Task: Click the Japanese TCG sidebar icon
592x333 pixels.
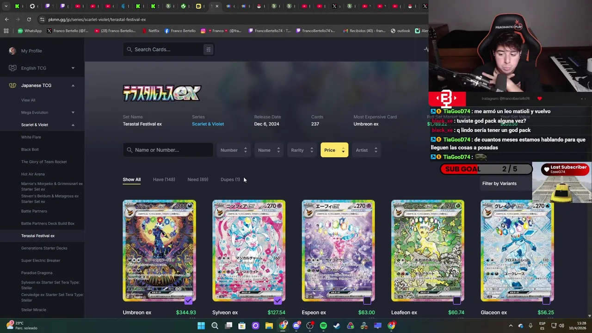Action: [x=12, y=86]
